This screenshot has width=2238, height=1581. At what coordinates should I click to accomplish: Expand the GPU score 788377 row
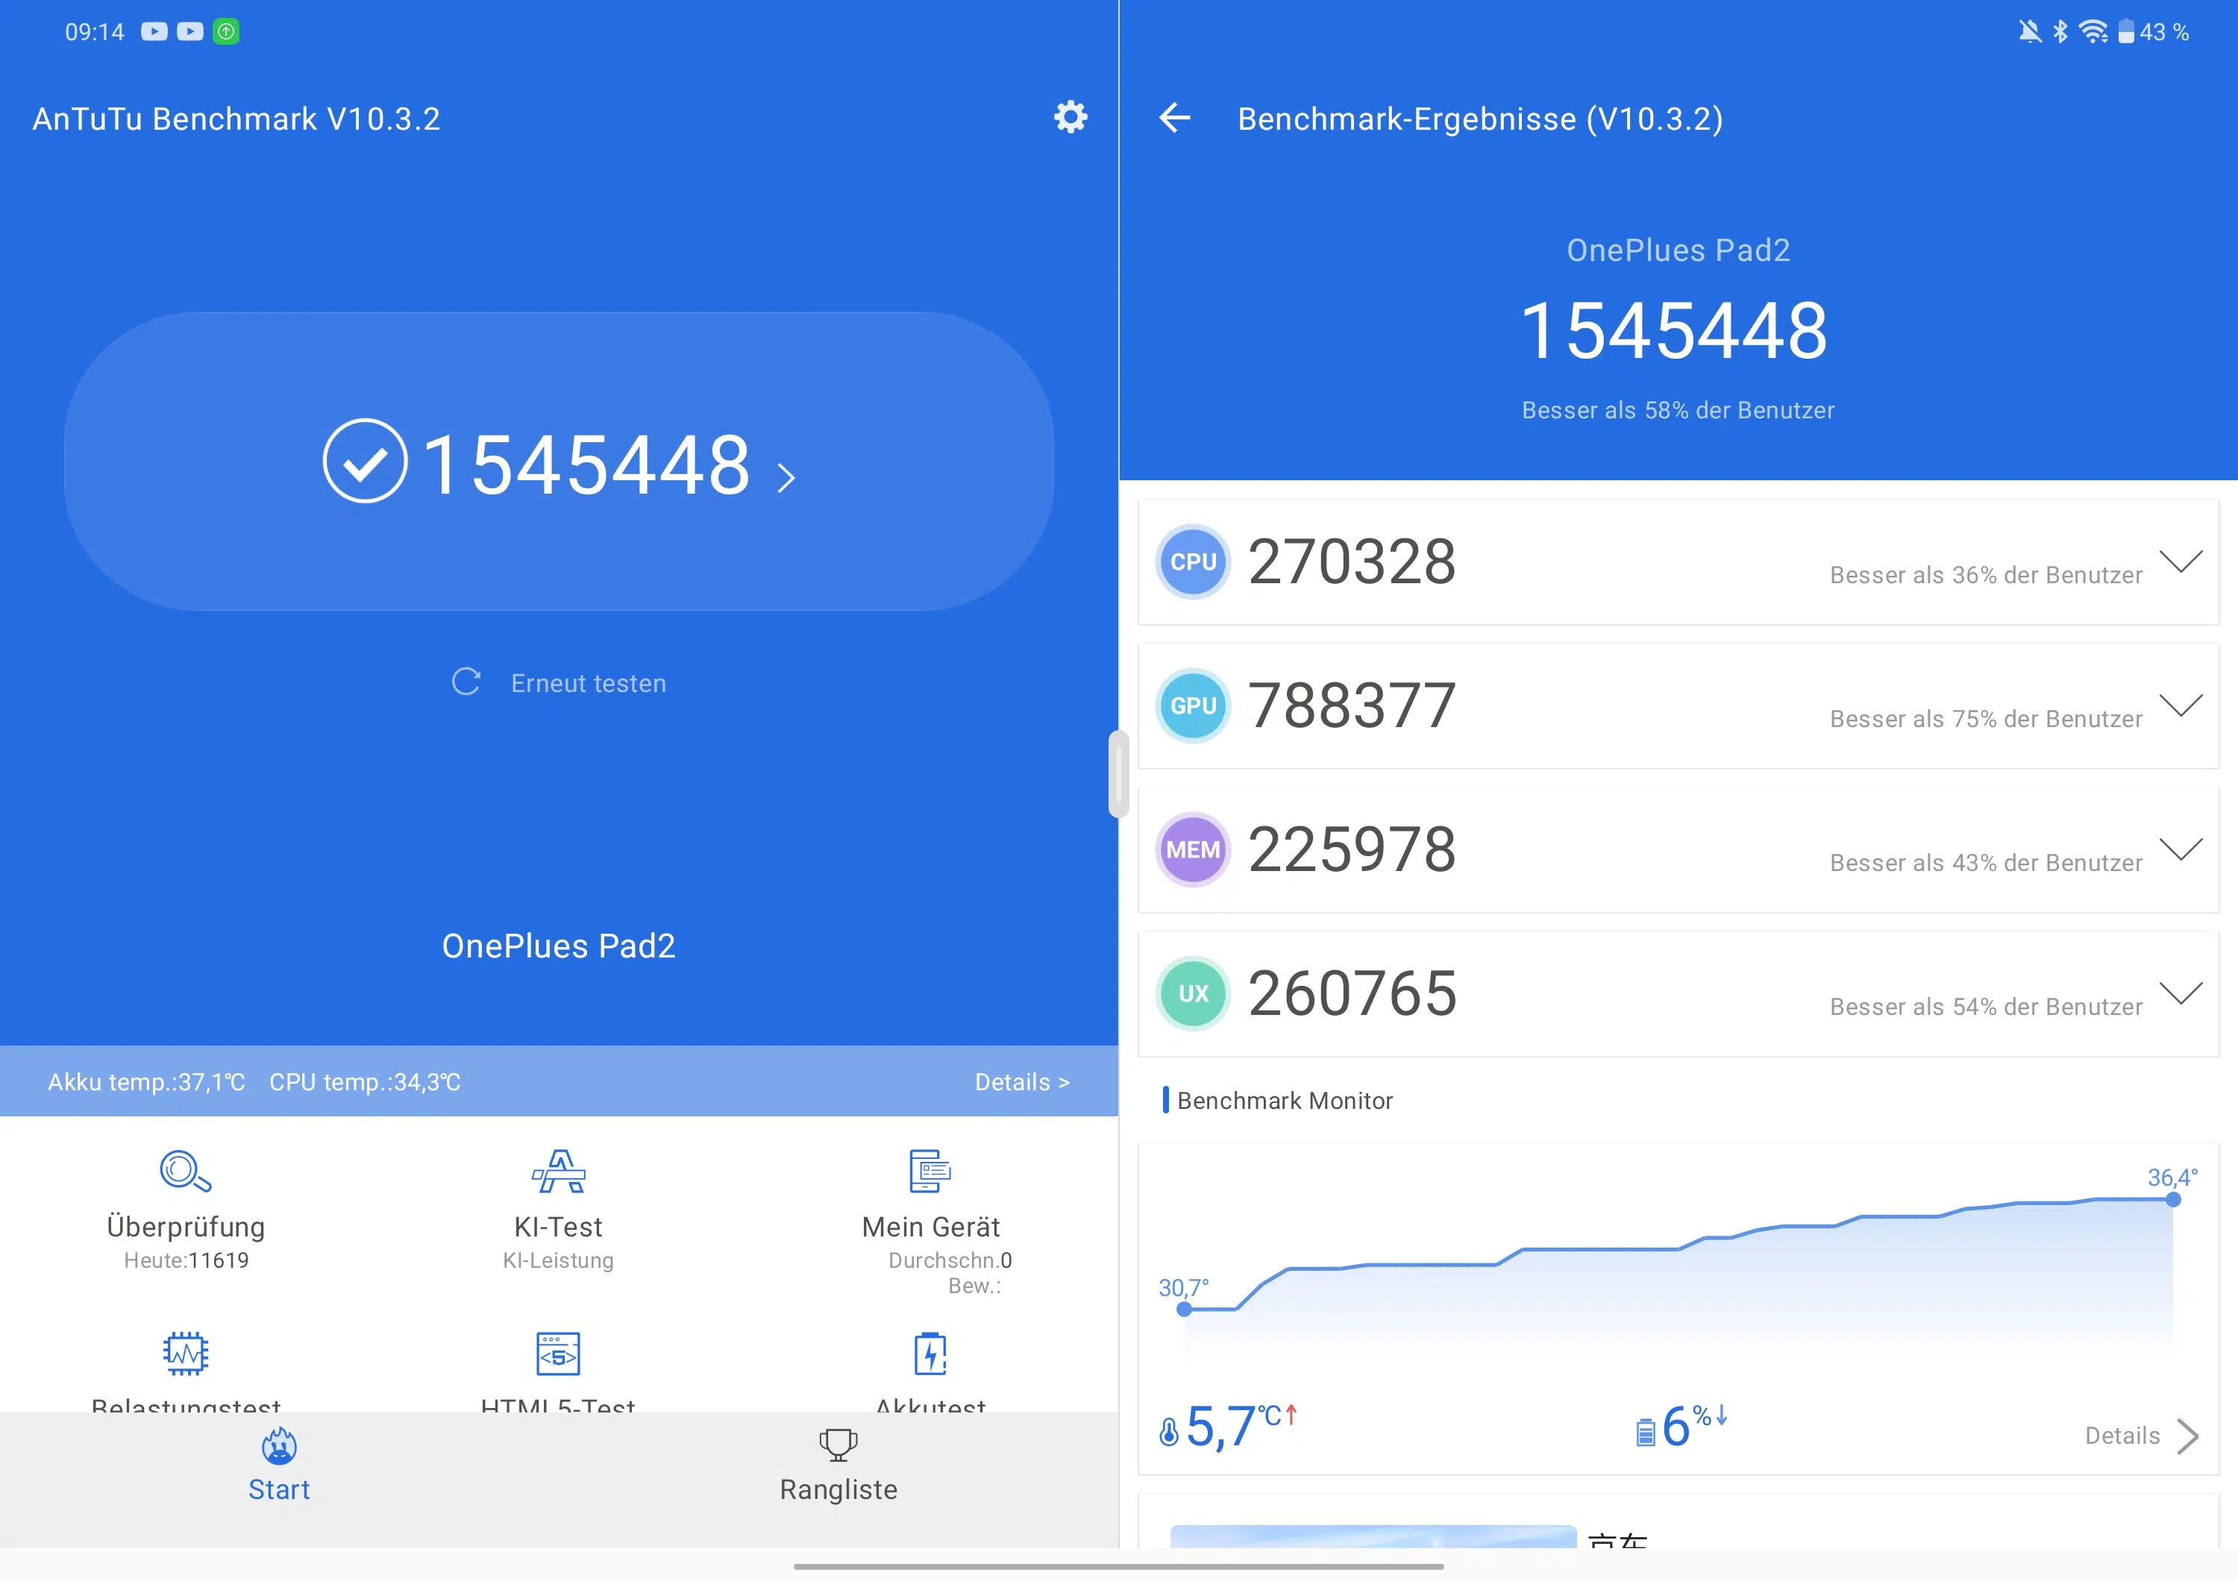pos(2181,705)
